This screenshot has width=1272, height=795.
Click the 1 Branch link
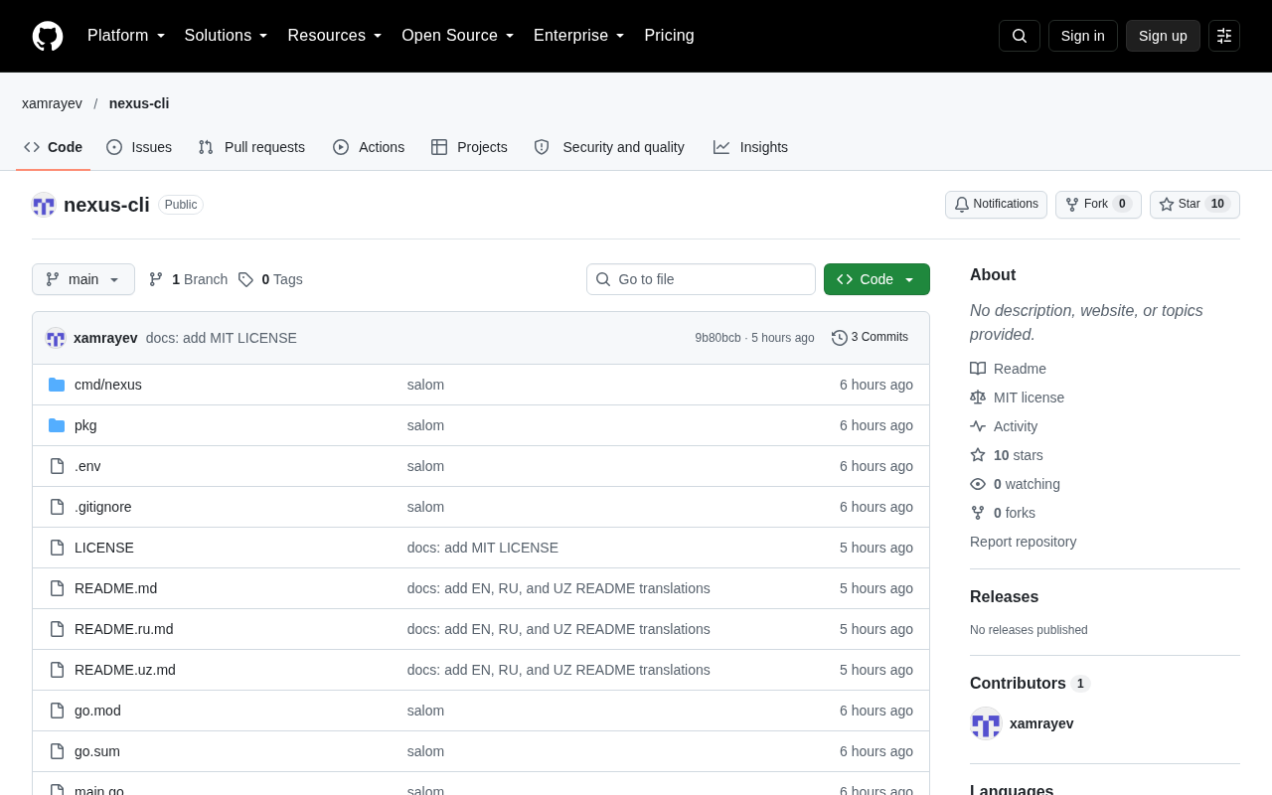[188, 279]
